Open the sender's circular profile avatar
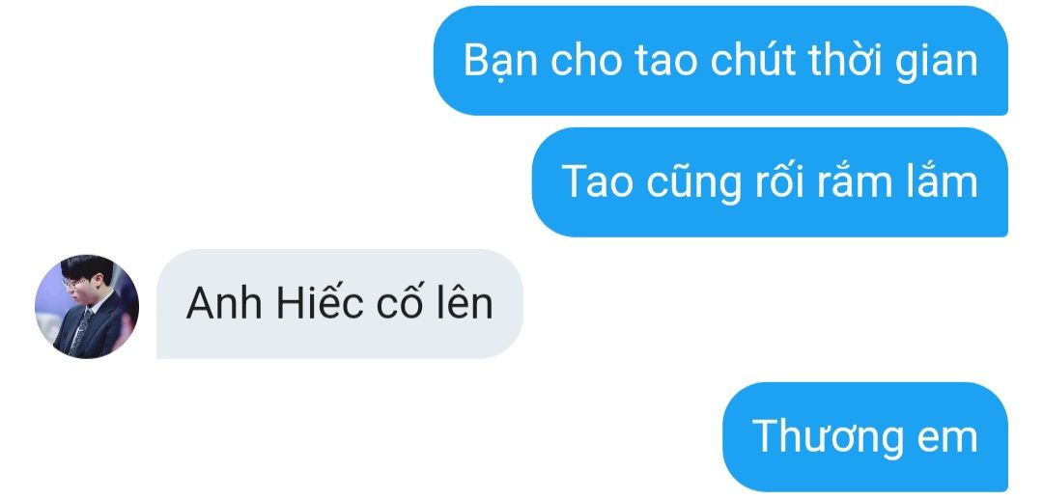 (x=87, y=307)
